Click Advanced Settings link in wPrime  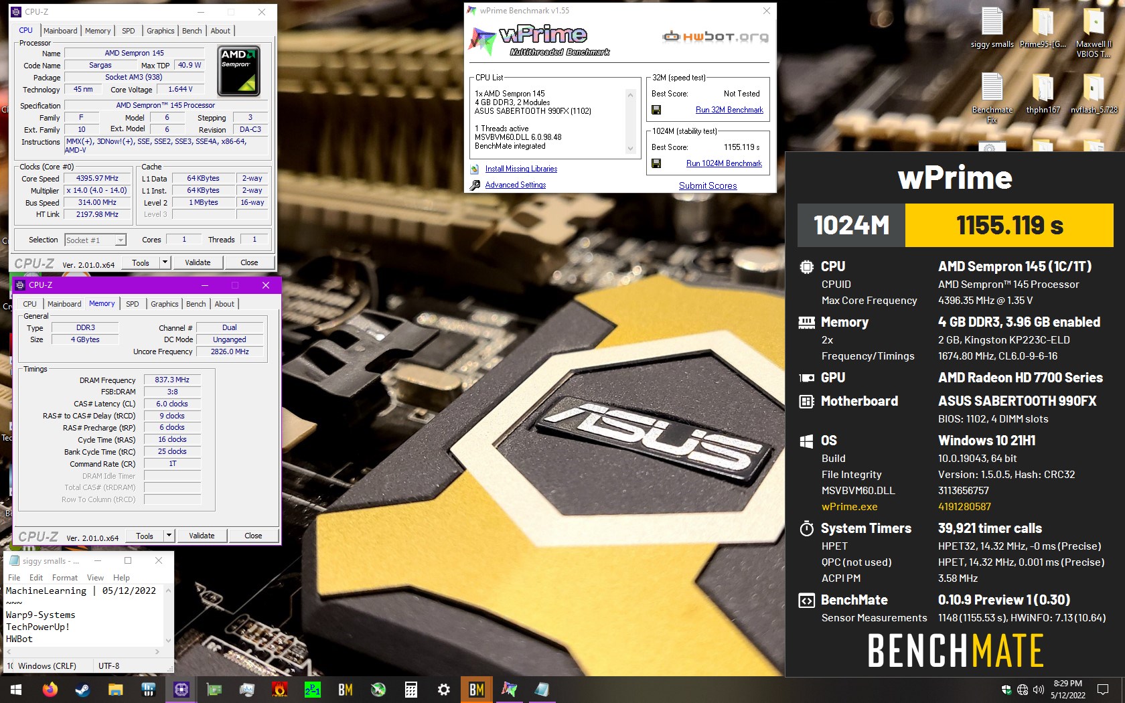pyautogui.click(x=516, y=185)
